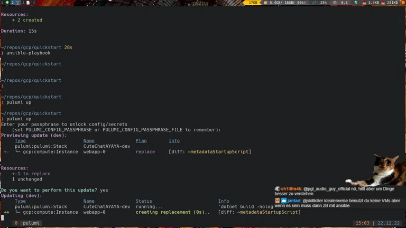This screenshot has height=228, width=406.
Task: Select the tmux window tab '0 pulumi'
Action: (x=27, y=223)
